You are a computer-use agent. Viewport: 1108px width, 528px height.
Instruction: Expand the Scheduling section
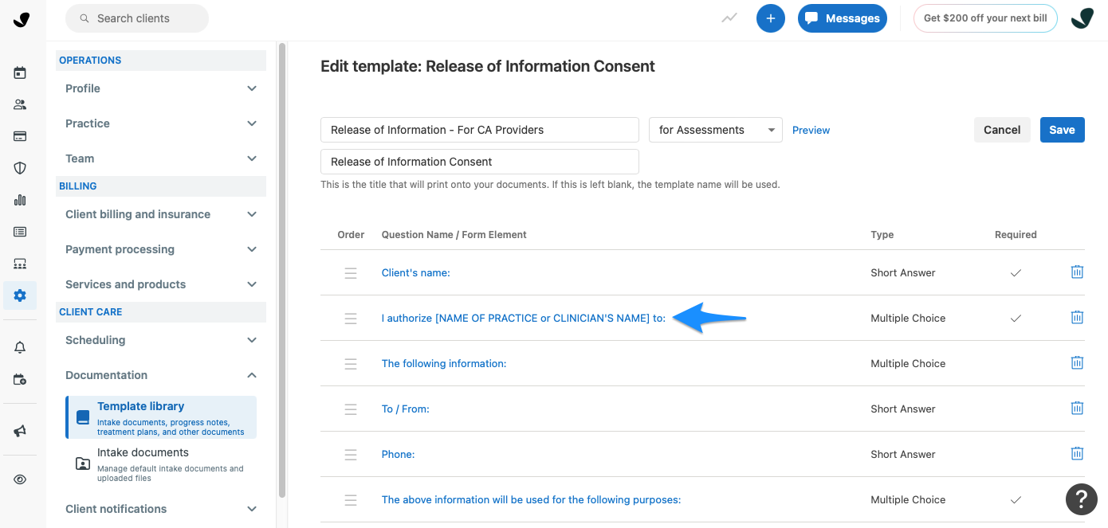[x=160, y=340]
